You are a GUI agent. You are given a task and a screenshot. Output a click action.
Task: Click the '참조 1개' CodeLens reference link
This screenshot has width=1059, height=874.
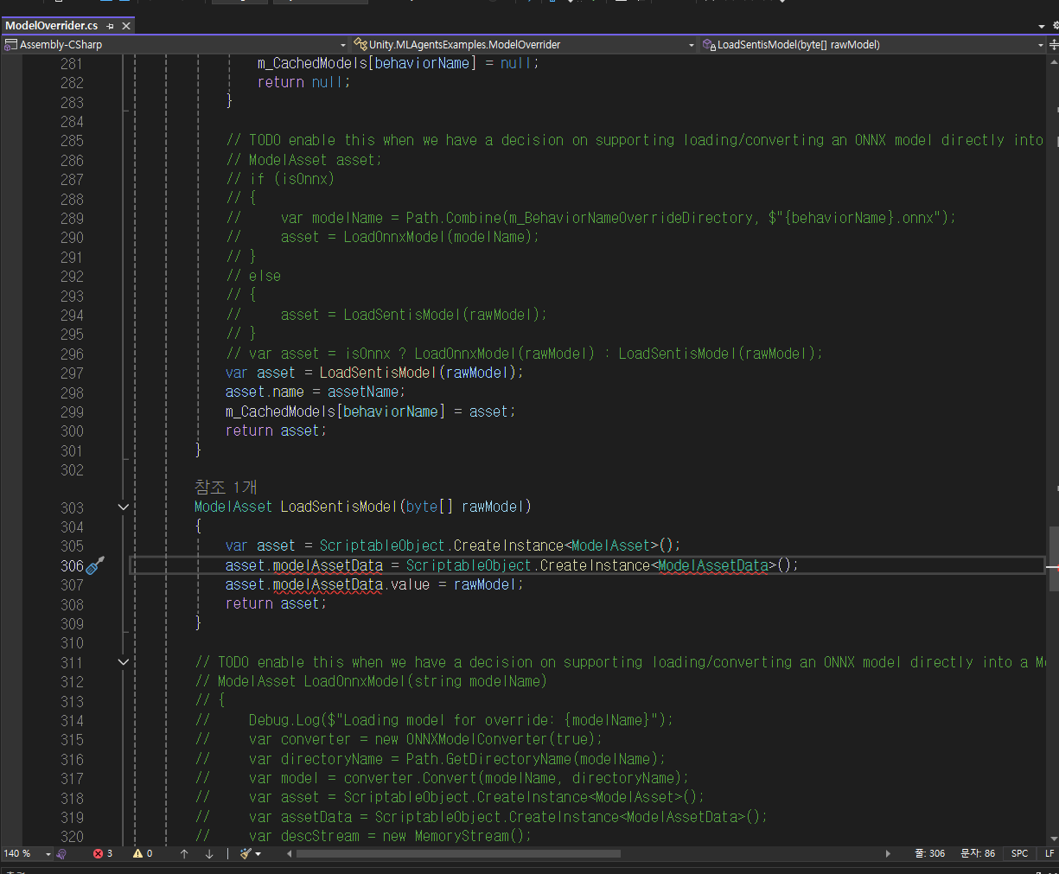(x=225, y=488)
